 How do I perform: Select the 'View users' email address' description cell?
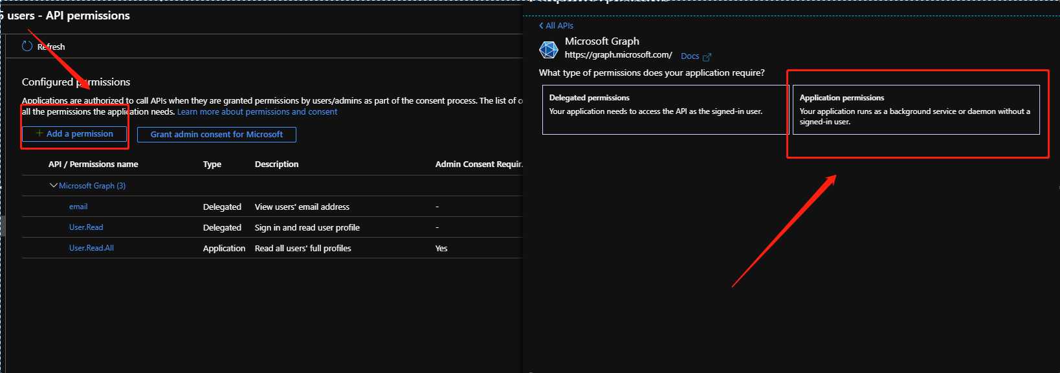coord(302,207)
